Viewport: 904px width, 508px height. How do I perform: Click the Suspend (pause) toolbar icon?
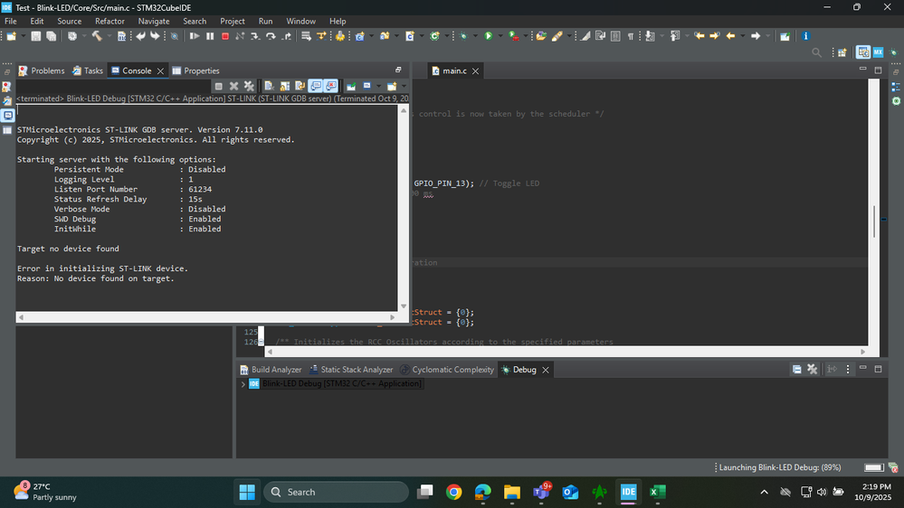pyautogui.click(x=210, y=36)
